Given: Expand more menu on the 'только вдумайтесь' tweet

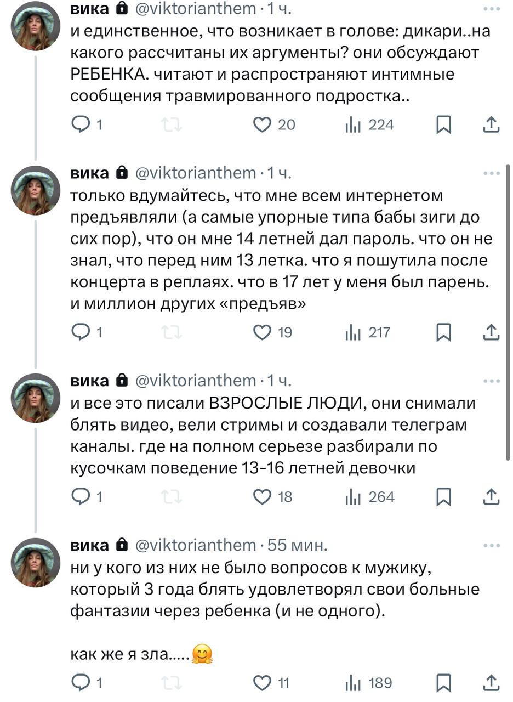Looking at the screenshot, I should pyautogui.click(x=492, y=173).
